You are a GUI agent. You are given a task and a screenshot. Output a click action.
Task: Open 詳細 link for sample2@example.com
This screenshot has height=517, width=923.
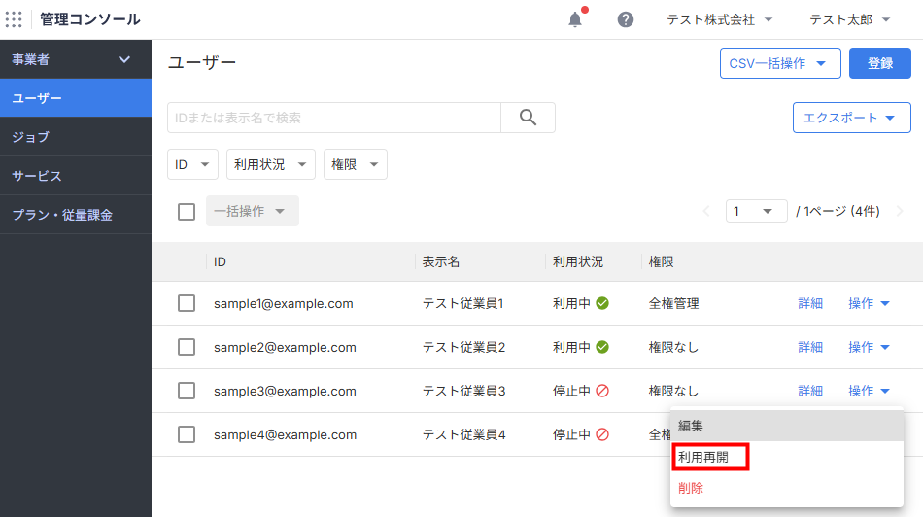[x=810, y=347]
